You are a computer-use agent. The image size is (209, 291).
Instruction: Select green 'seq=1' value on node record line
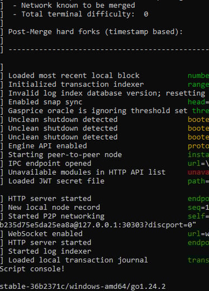click(x=198, y=208)
